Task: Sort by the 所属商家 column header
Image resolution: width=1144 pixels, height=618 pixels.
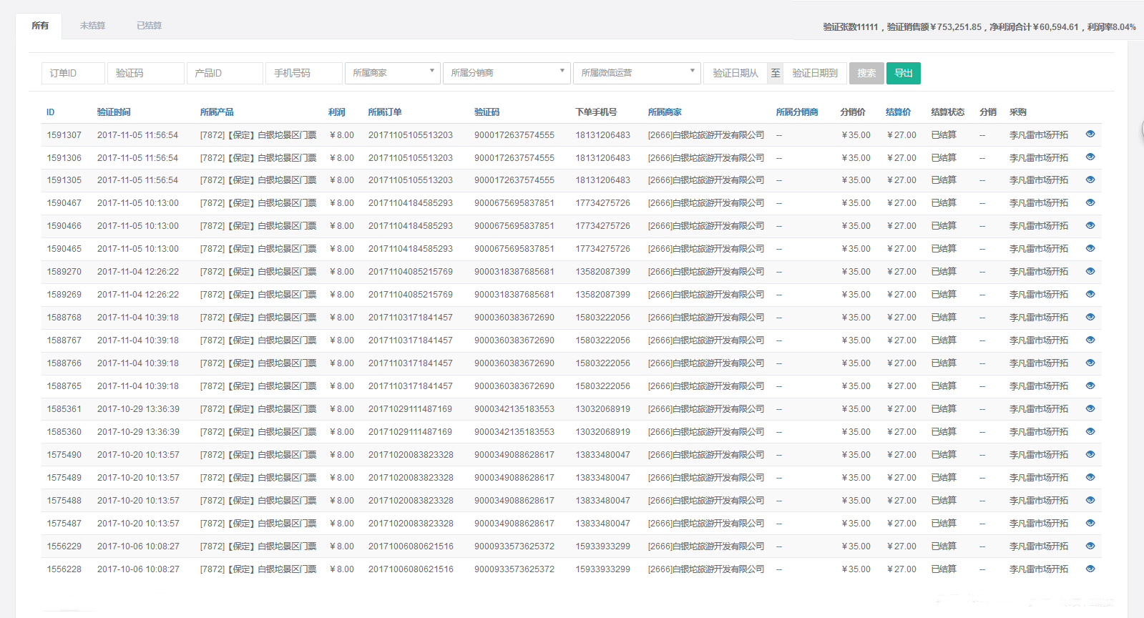Action: pyautogui.click(x=665, y=112)
